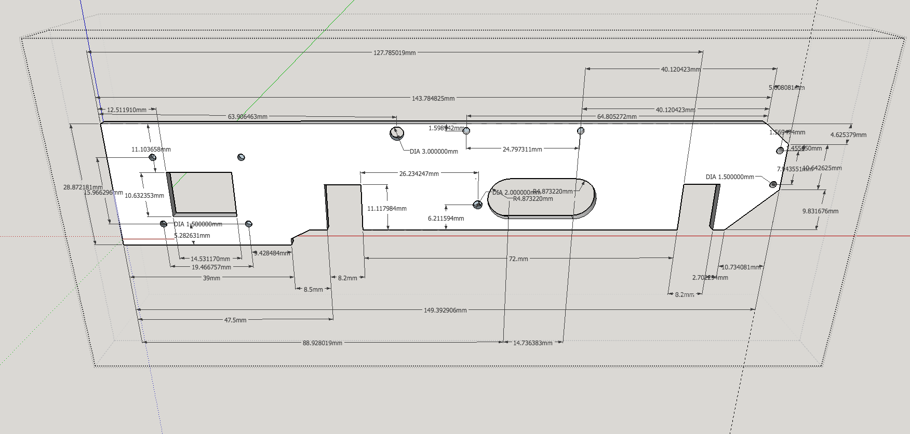Click the 63.906463mm dimension text

click(x=247, y=117)
